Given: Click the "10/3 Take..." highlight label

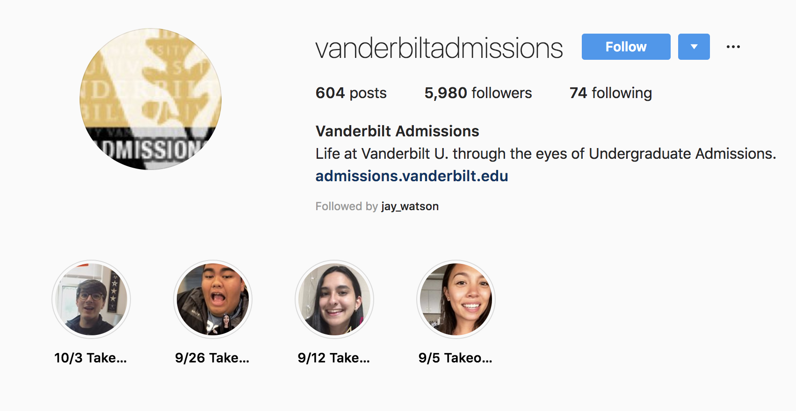Looking at the screenshot, I should pyautogui.click(x=91, y=358).
